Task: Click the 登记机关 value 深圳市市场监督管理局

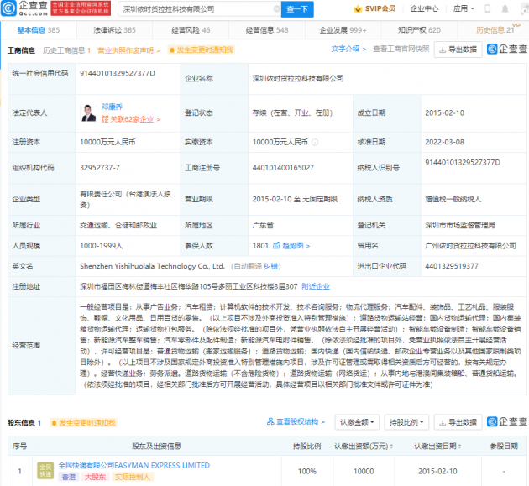Action: [x=460, y=225]
